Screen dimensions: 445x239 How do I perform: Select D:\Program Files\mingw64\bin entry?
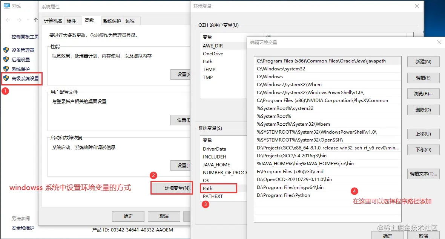327,187
